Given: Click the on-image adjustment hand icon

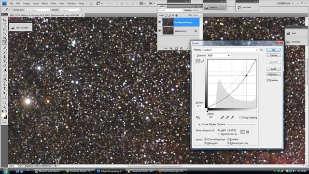Looking at the screenshot, I should [x=198, y=117].
